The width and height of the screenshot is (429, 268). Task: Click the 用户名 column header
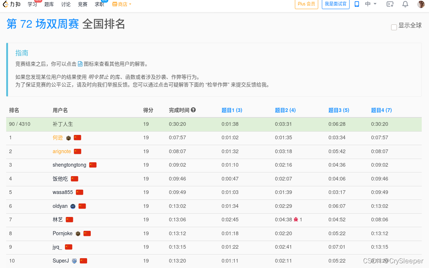(x=60, y=110)
